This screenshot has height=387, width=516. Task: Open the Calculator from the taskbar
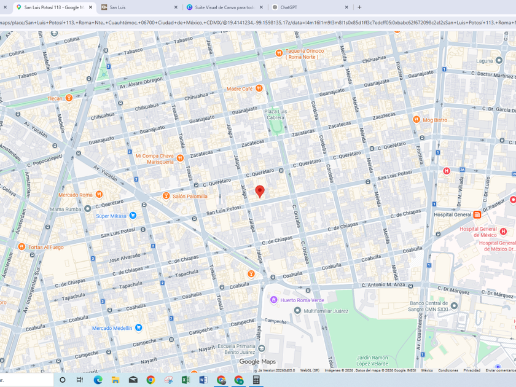click(x=256, y=380)
